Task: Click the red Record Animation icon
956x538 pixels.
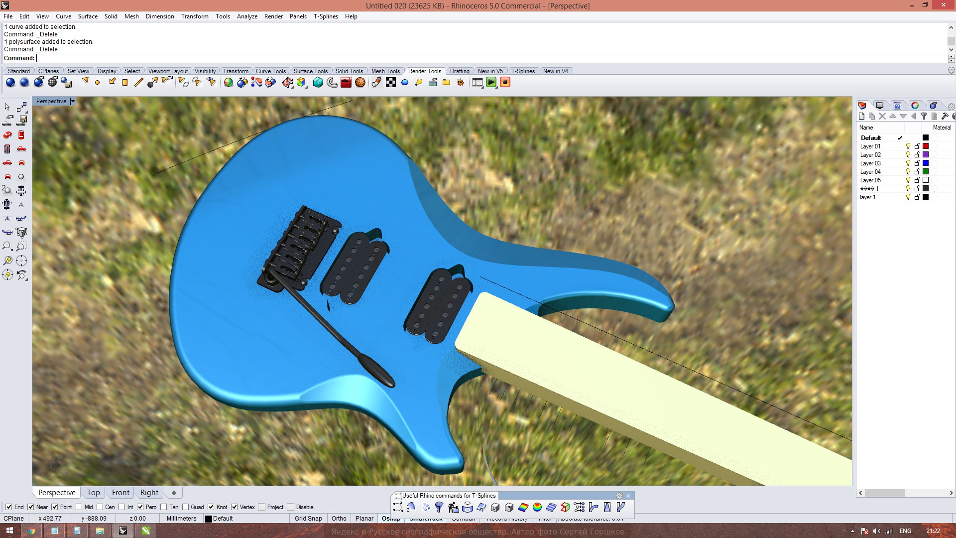Action: [x=505, y=83]
